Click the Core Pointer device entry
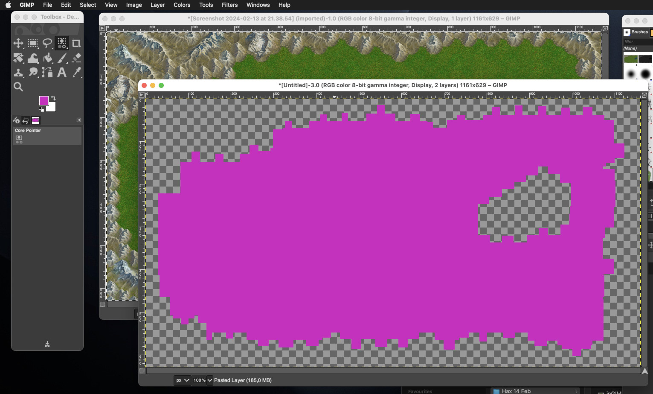Viewport: 653px width, 394px height. tap(47, 135)
